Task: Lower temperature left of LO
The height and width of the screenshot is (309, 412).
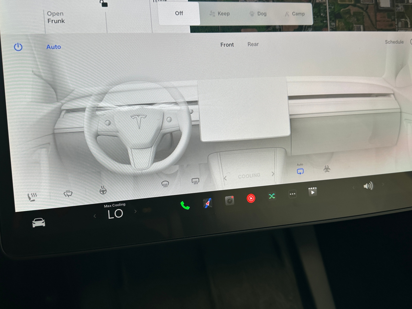Action: [x=95, y=216]
